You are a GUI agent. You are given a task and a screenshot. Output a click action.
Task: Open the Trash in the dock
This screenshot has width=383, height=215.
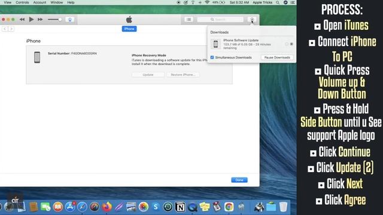pos(283,207)
